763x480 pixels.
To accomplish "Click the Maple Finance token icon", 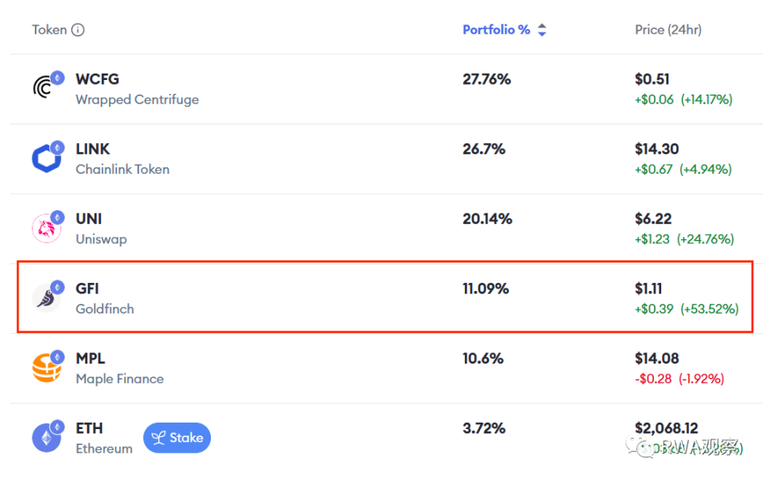I will 46,368.
